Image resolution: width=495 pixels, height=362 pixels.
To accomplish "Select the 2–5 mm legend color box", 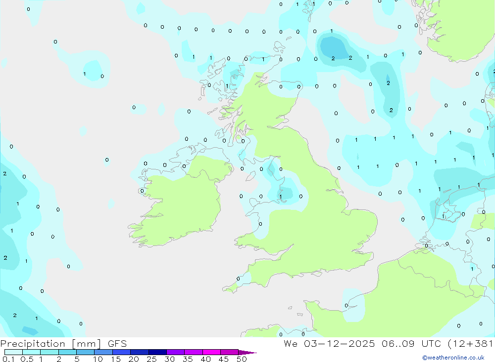I will click(x=67, y=352).
